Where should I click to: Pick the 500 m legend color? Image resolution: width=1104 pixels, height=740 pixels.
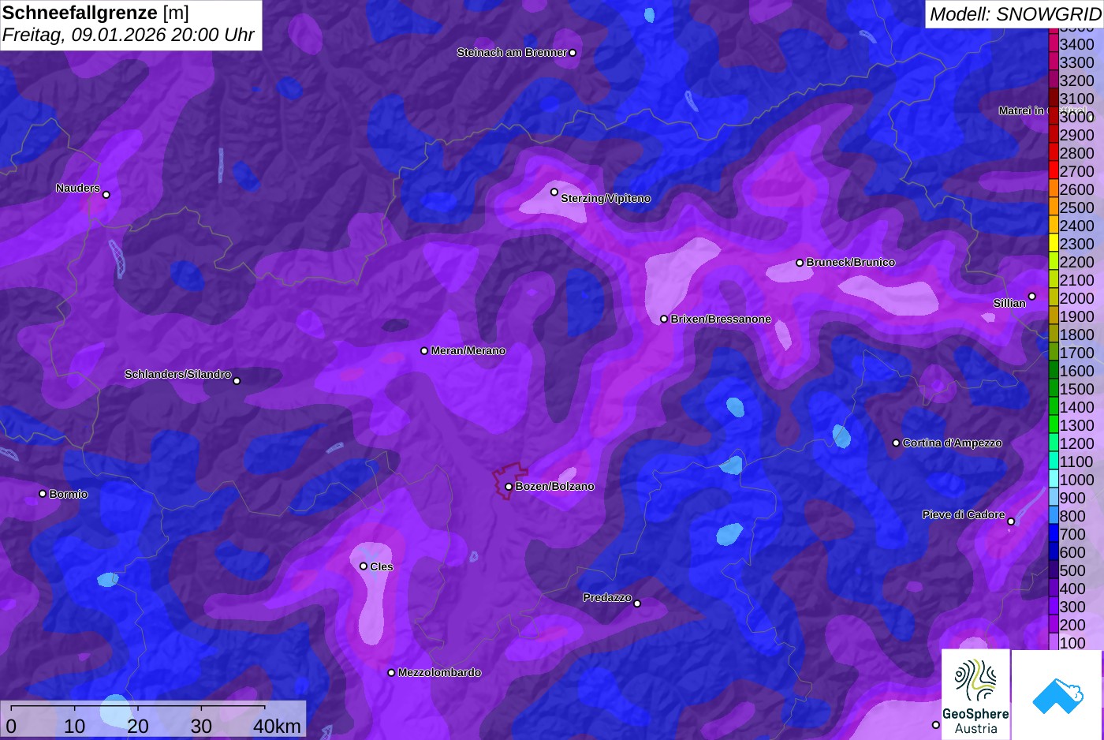[x=1053, y=570]
